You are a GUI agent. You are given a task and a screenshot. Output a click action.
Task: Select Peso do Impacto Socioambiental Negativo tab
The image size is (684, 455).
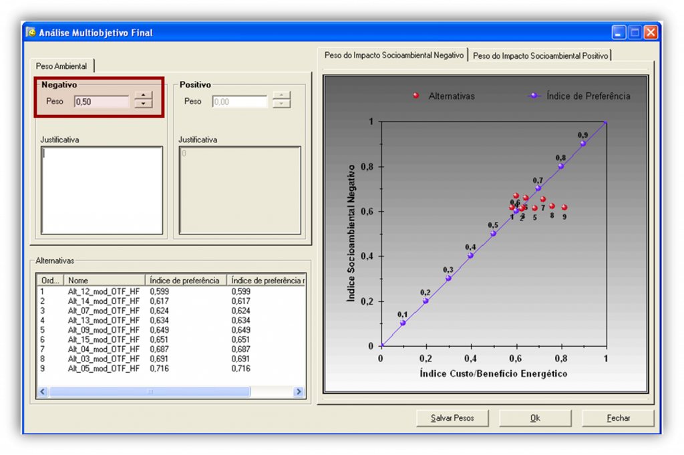[393, 55]
